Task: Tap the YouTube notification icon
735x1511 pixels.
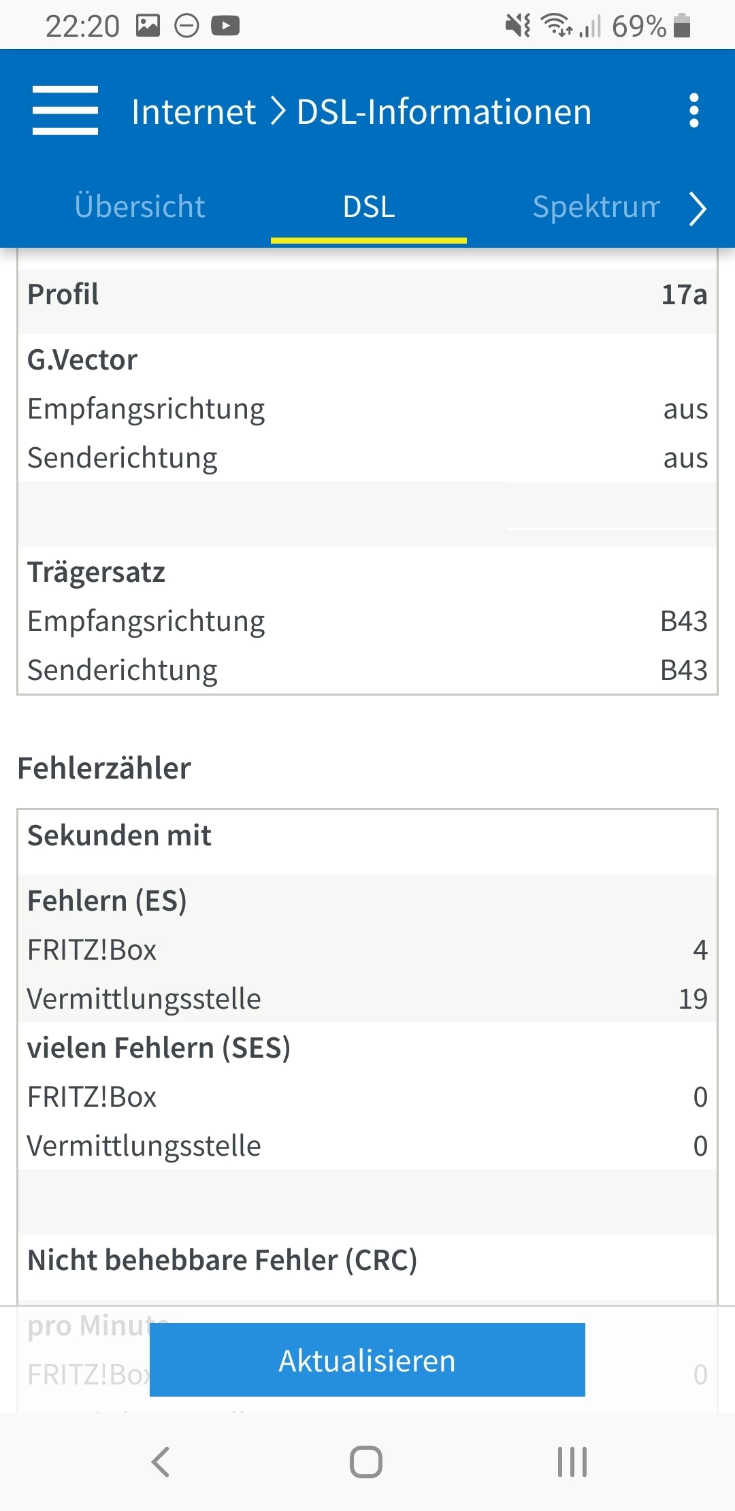Action: (225, 26)
